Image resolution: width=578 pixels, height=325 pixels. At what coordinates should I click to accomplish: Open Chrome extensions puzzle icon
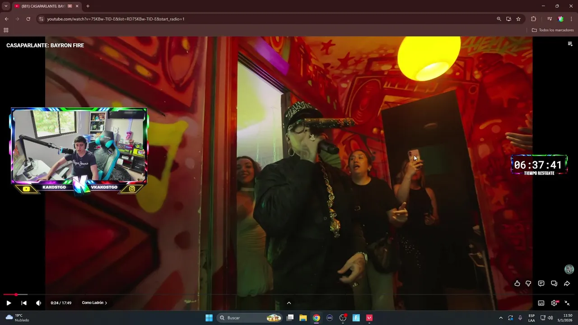tap(534, 19)
